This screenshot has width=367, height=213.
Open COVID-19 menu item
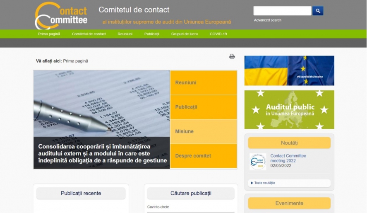pyautogui.click(x=218, y=34)
